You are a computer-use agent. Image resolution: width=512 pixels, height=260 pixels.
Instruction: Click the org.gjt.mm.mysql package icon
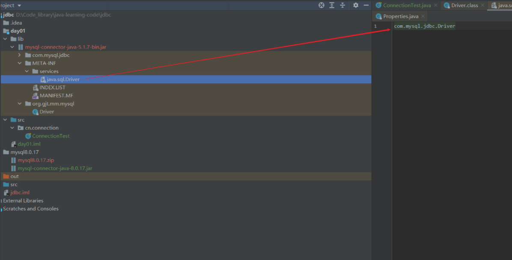click(28, 104)
